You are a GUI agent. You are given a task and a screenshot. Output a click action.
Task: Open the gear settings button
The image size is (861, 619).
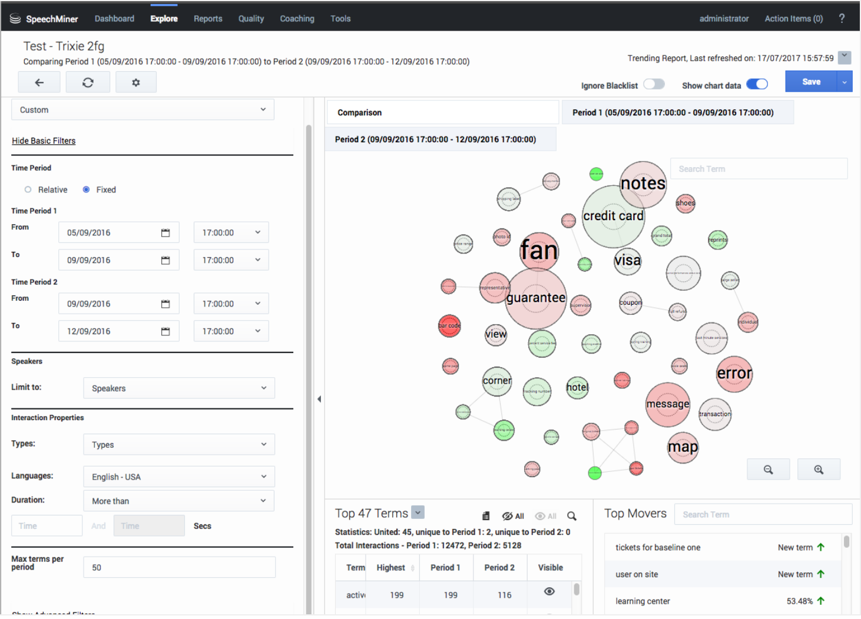[x=136, y=82]
